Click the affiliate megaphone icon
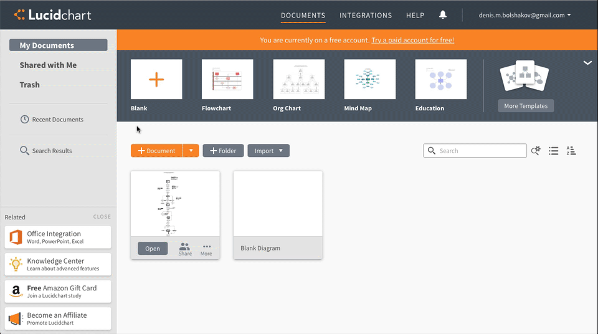598x334 pixels. coord(16,318)
